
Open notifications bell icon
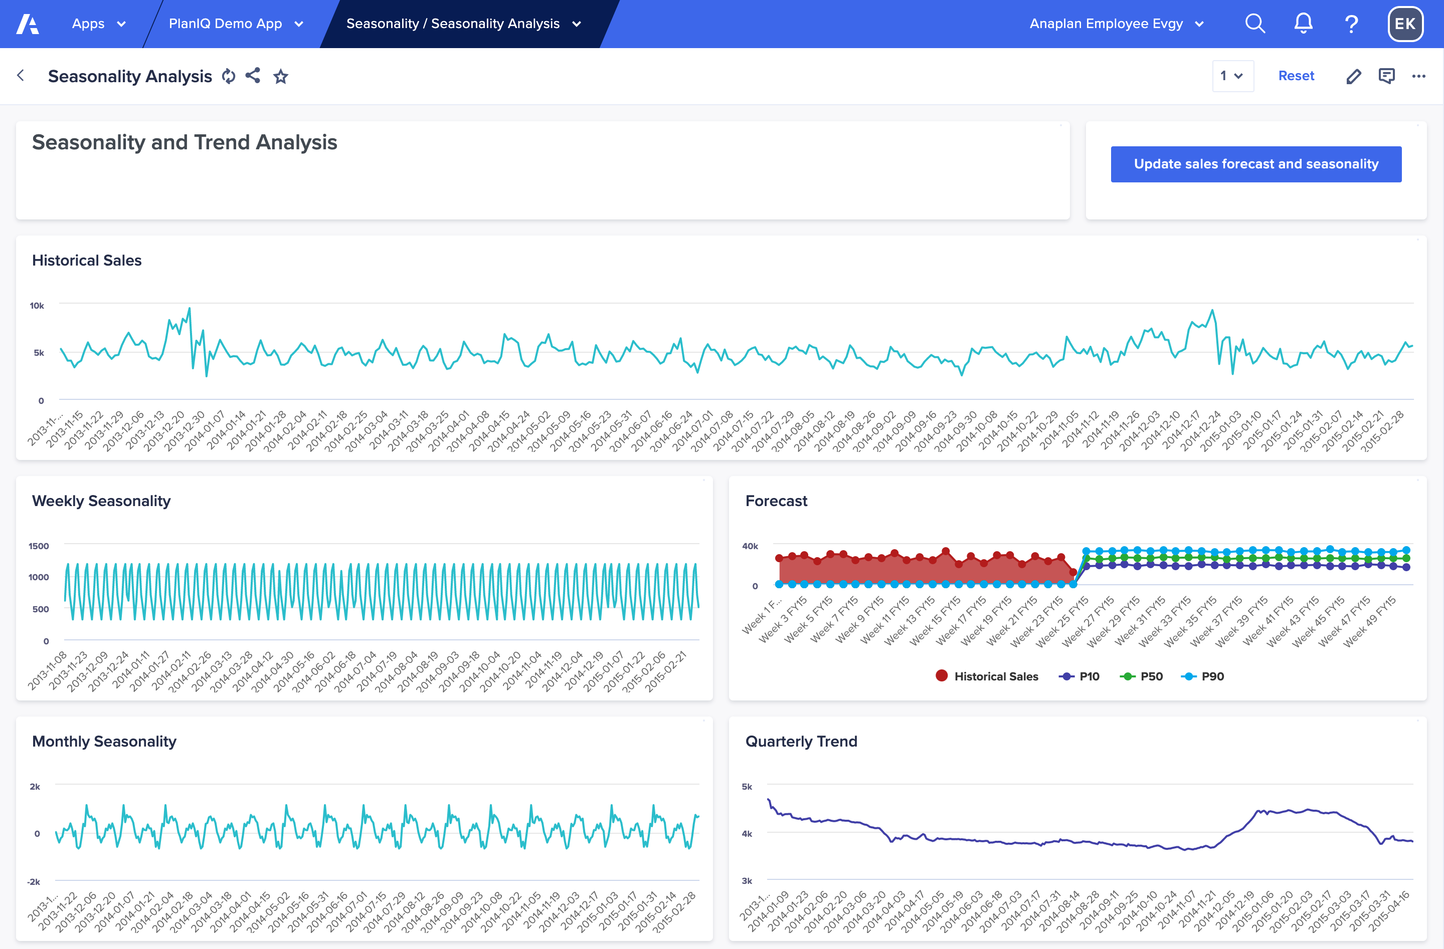tap(1303, 24)
